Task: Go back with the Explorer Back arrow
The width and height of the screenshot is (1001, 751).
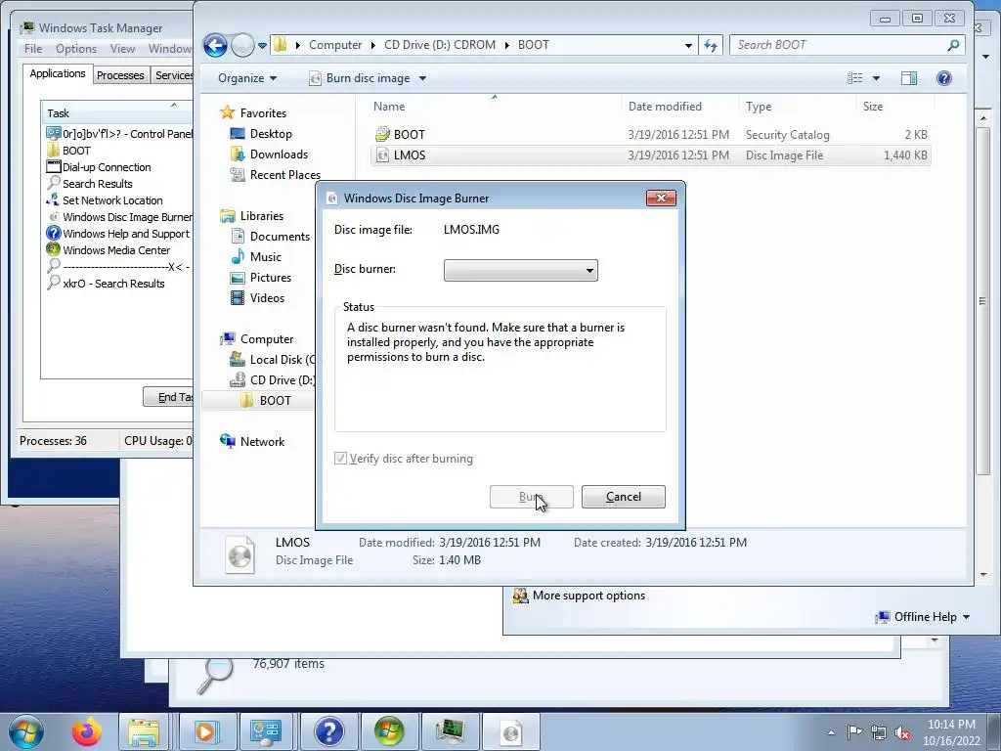Action: coord(215,45)
